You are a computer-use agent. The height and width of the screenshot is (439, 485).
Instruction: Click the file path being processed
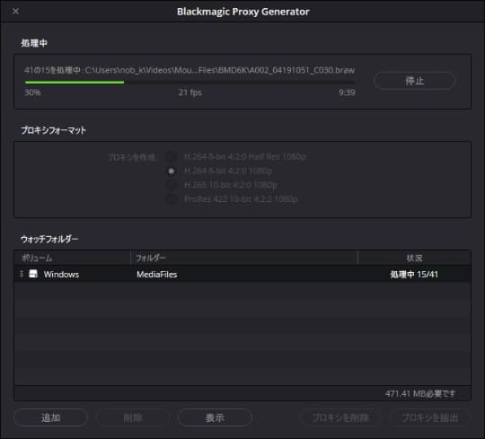click(x=220, y=70)
